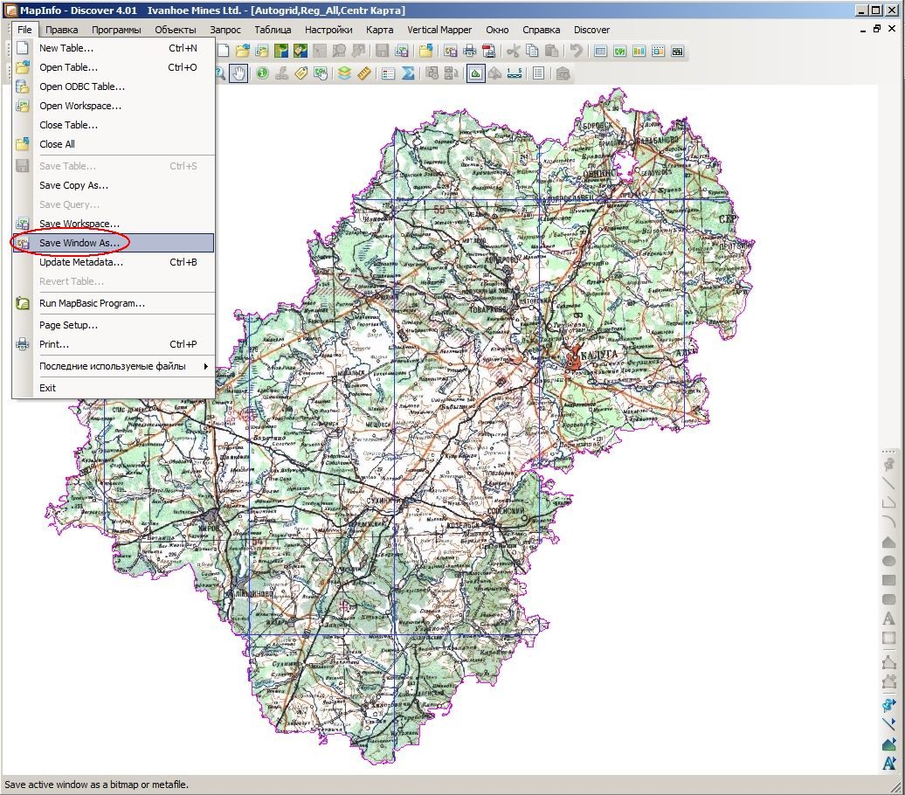Click Exit in the File menu

point(114,388)
